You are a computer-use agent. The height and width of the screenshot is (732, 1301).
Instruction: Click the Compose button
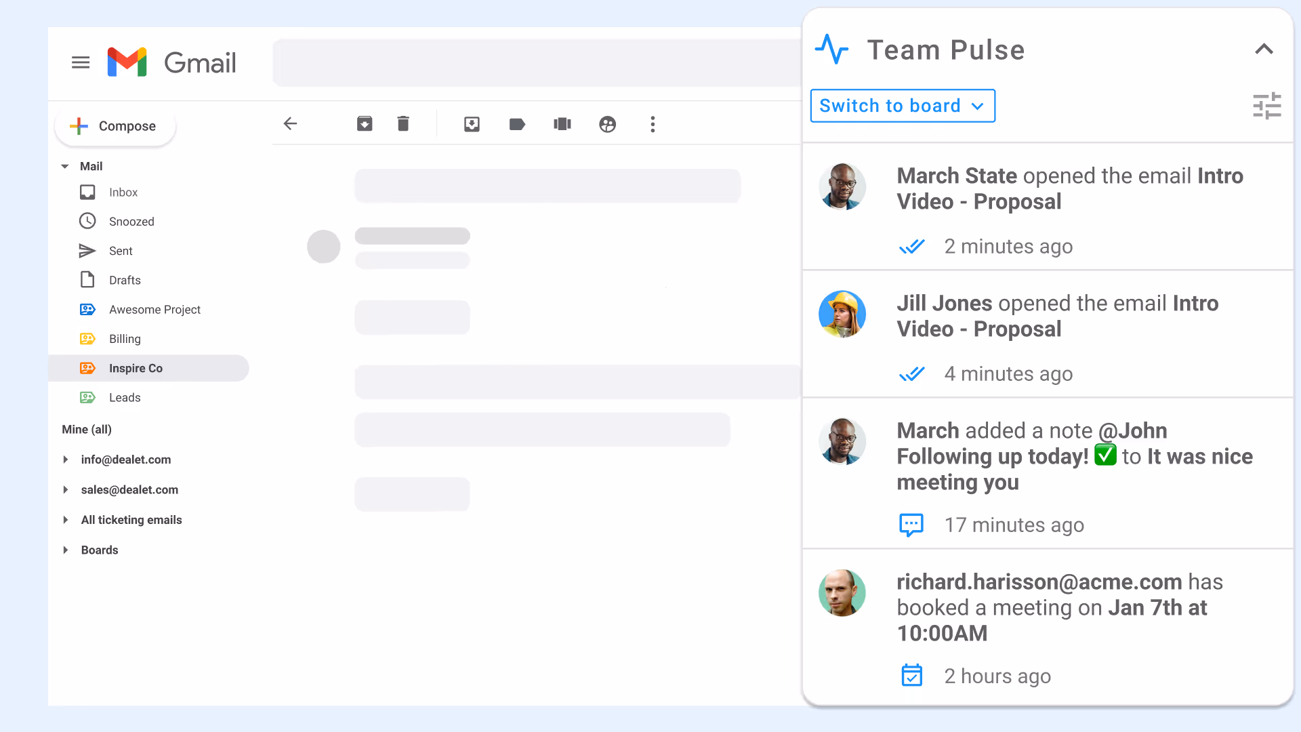(x=115, y=126)
